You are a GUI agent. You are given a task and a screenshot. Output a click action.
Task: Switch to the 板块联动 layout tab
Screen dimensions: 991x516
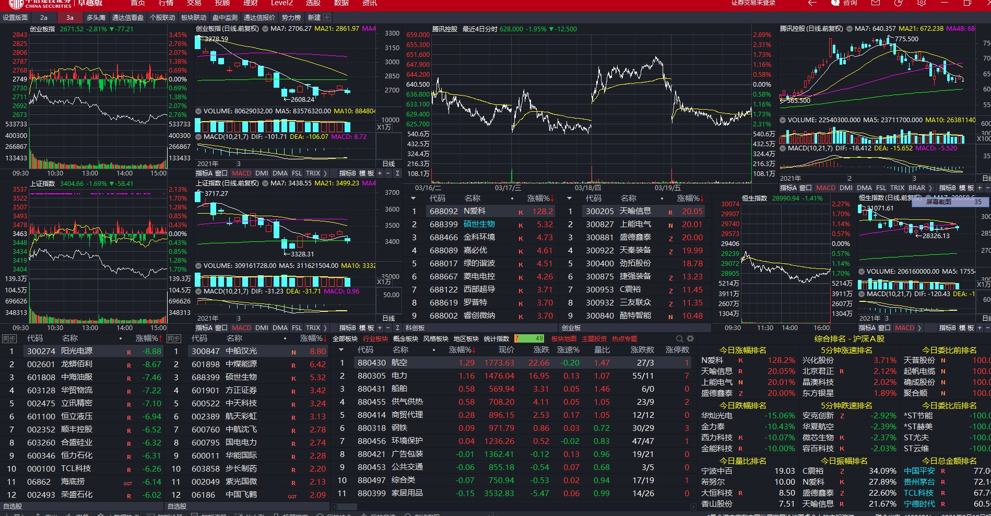tap(194, 17)
